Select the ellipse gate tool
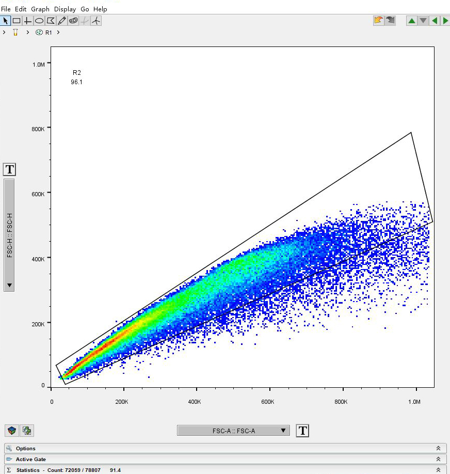This screenshot has height=474, width=450. pyautogui.click(x=39, y=21)
